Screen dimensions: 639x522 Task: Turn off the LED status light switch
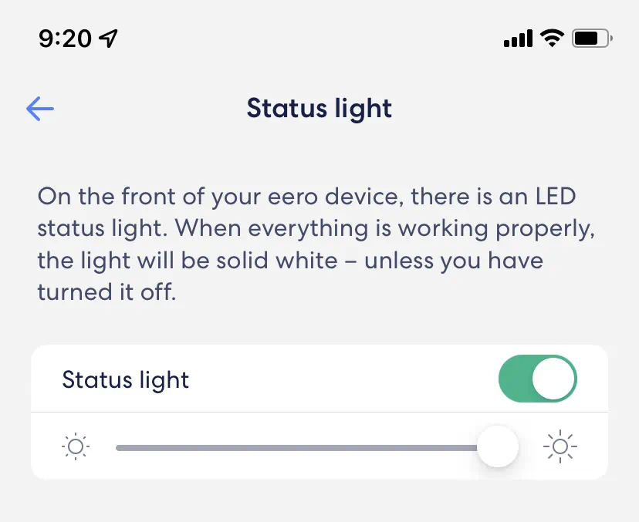[538, 378]
